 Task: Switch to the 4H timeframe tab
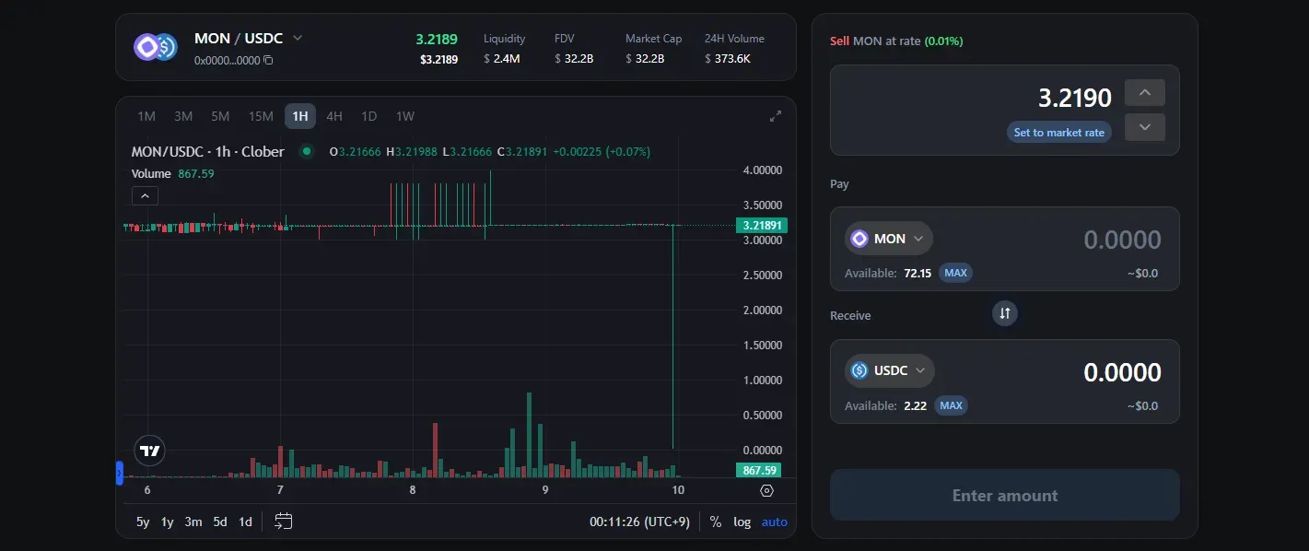334,116
